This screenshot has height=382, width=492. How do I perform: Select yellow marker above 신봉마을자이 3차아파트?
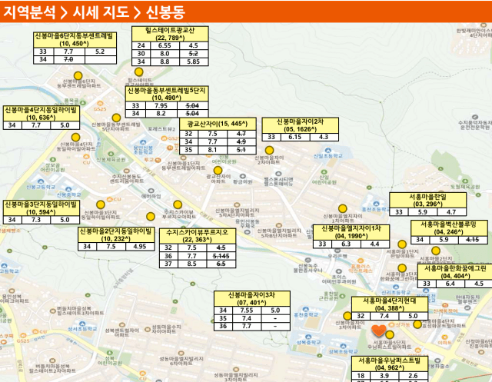[347, 316]
